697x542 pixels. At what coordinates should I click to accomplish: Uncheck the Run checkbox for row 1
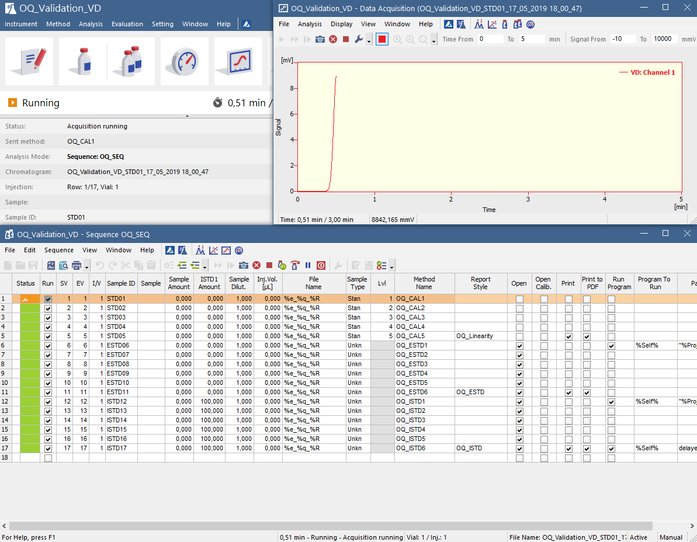pos(48,299)
